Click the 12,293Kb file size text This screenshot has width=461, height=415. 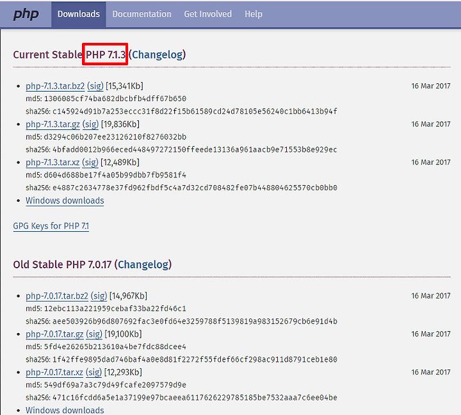[x=123, y=372]
